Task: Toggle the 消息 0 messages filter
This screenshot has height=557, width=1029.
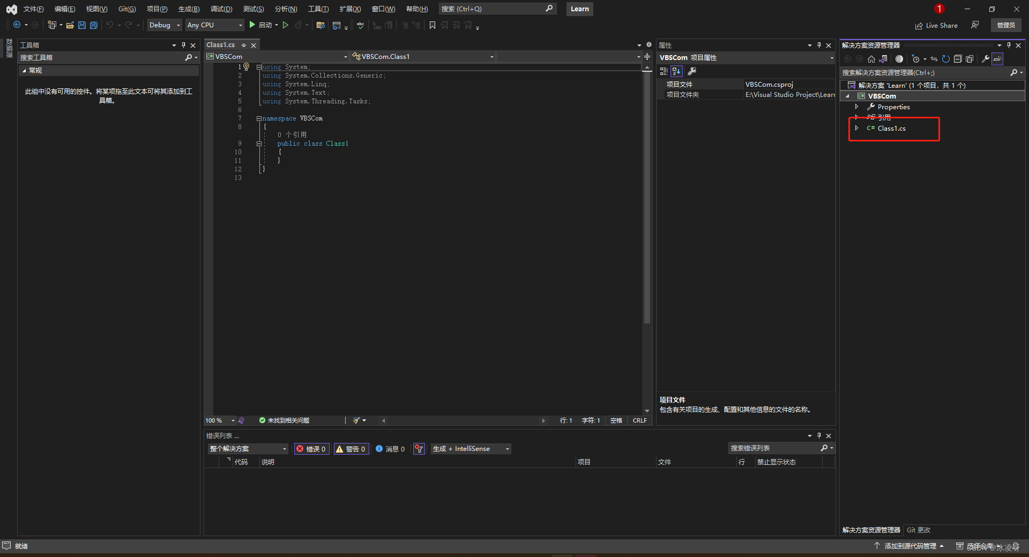Action: point(390,449)
